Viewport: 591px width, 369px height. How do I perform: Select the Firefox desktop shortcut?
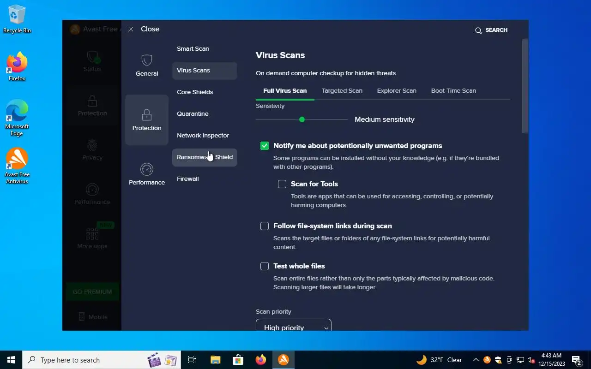(17, 67)
